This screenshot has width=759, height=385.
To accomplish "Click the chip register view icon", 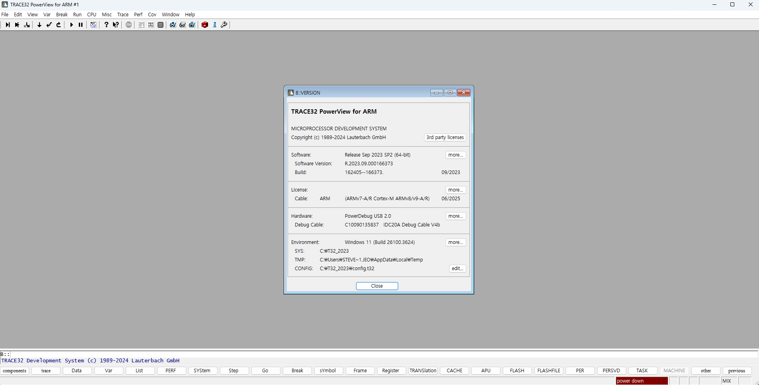I will (x=160, y=25).
